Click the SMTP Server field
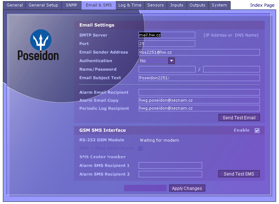279x204 pixels. (167, 35)
